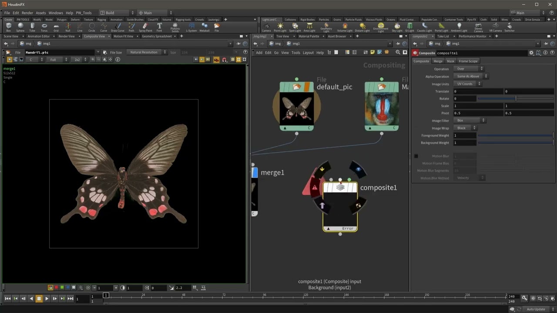The width and height of the screenshot is (557, 313).
Task: Select the Grid shelf tool
Action: click(56, 27)
